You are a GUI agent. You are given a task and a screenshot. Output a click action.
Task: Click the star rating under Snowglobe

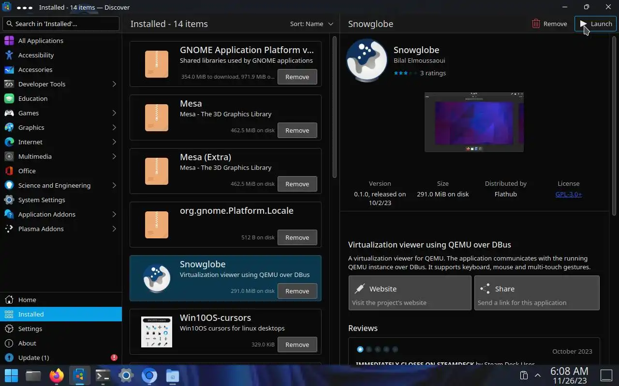pyautogui.click(x=405, y=73)
